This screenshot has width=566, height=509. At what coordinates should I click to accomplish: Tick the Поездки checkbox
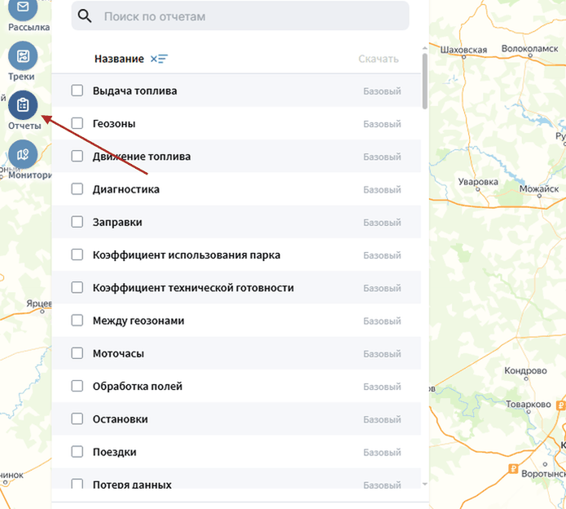(77, 452)
